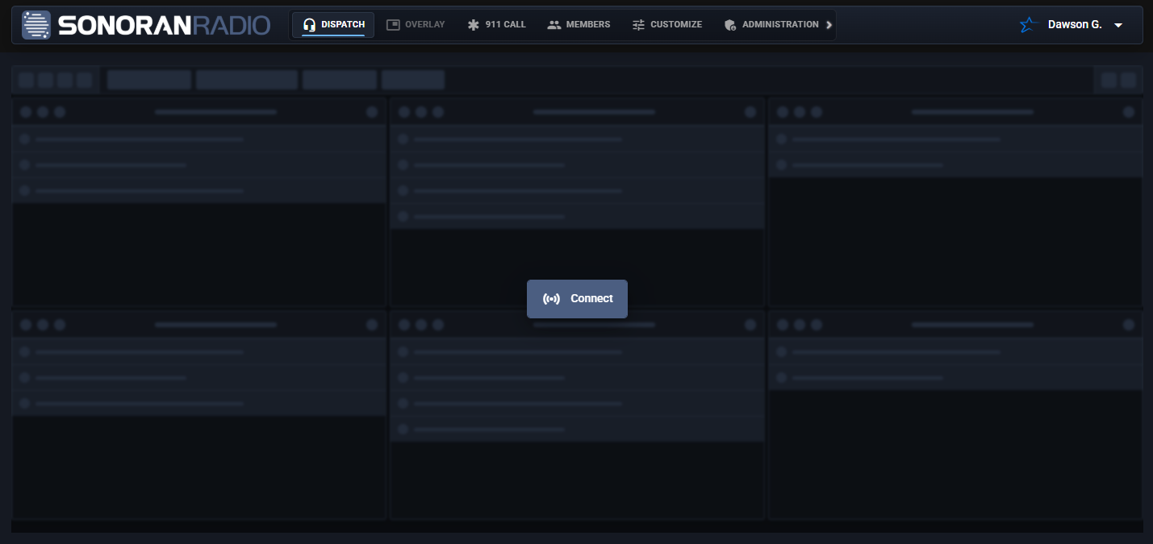The width and height of the screenshot is (1153, 544).
Task: Click the Connect button
Action: [577, 298]
